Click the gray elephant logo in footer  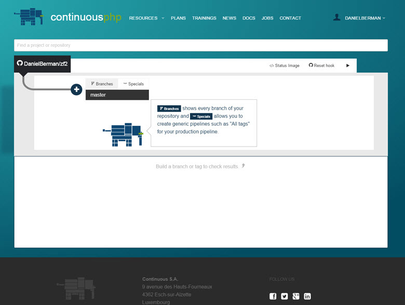(x=76, y=288)
